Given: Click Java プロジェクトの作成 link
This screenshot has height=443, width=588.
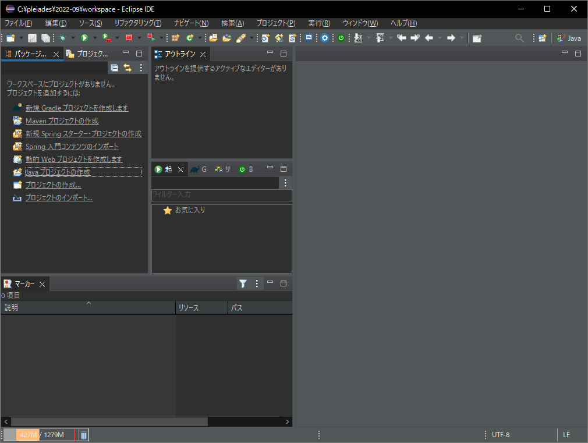Looking at the screenshot, I should tap(58, 172).
